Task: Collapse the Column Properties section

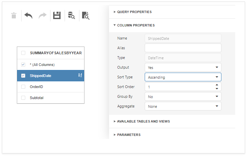Action: [x=136, y=25]
